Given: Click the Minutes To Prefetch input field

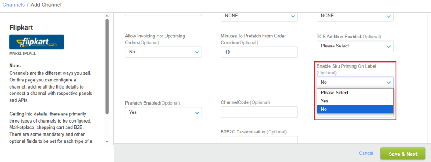Looking at the screenshot, I should coord(259,52).
